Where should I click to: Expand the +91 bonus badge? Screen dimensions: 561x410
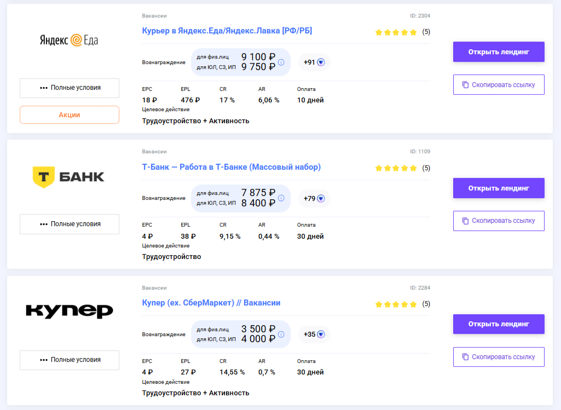pos(314,62)
